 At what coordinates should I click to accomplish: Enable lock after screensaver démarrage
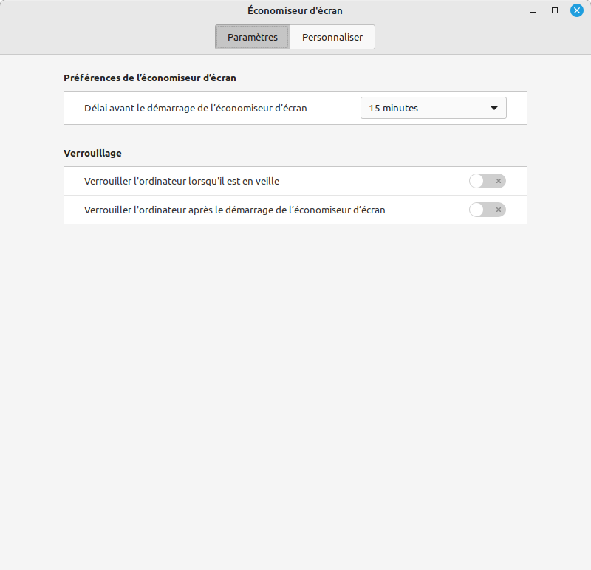click(x=488, y=210)
